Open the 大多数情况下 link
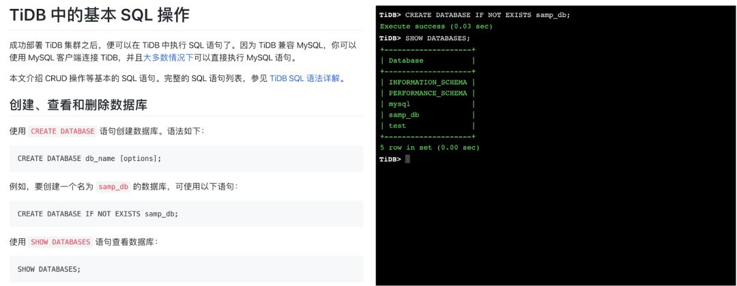The width and height of the screenshot is (737, 286). point(169,58)
